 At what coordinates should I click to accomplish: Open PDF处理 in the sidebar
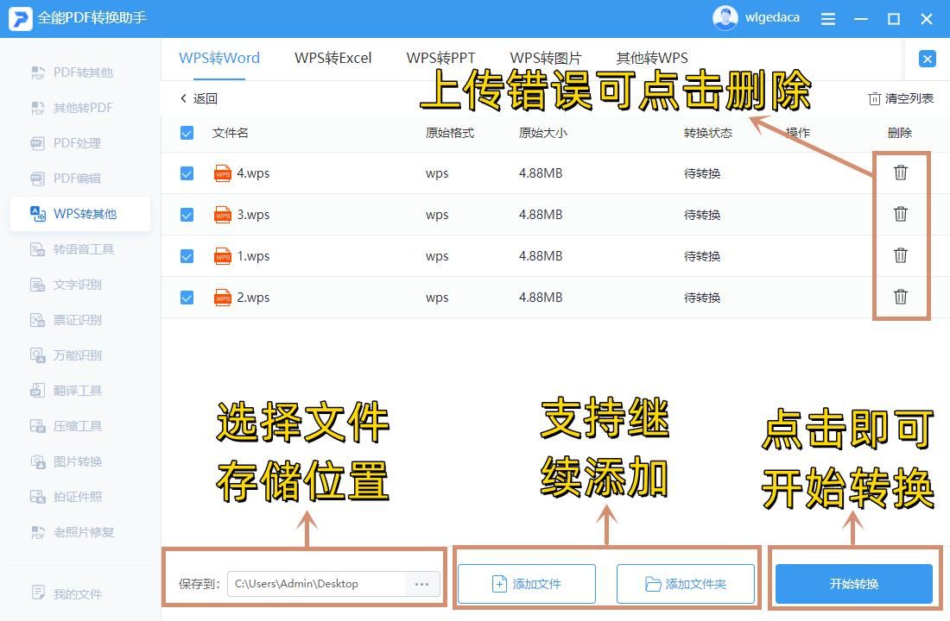[80, 143]
